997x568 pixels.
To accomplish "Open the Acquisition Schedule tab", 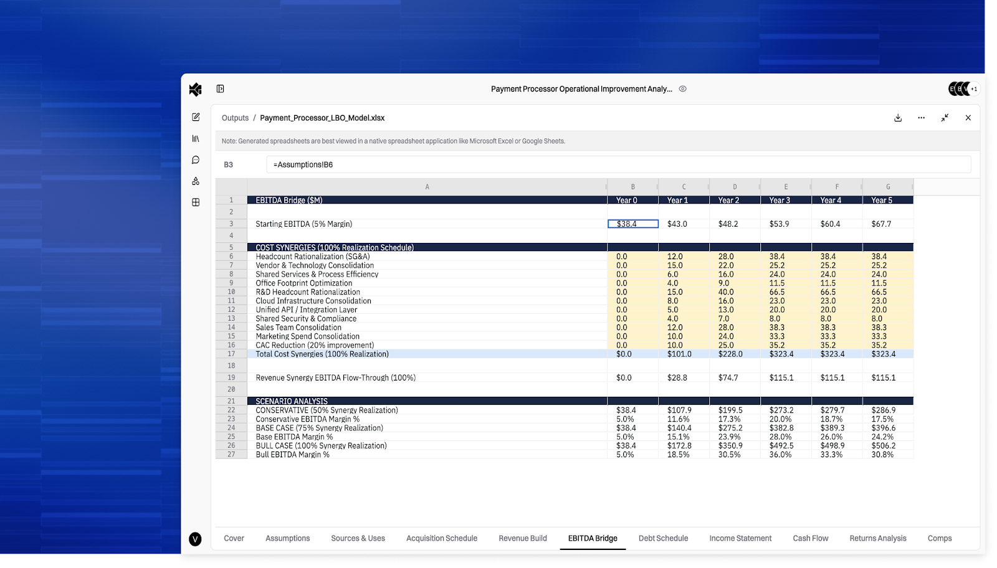I will [x=442, y=538].
